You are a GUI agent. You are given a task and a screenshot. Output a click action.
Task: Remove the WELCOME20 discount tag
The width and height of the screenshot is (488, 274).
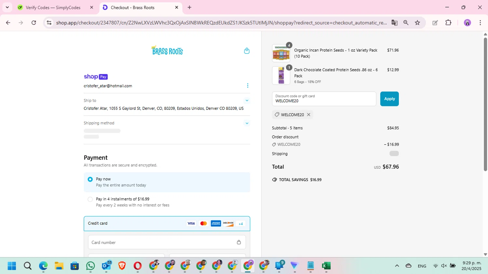pyautogui.click(x=308, y=115)
